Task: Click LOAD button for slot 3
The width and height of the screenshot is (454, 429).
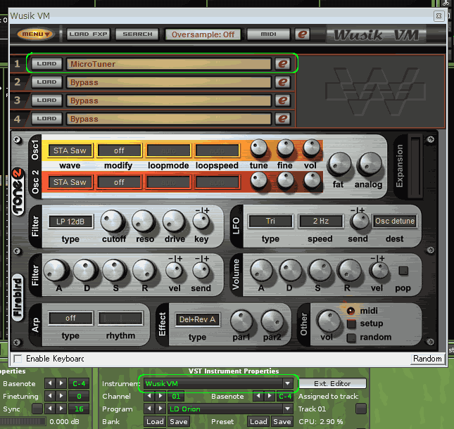Action: tap(46, 101)
